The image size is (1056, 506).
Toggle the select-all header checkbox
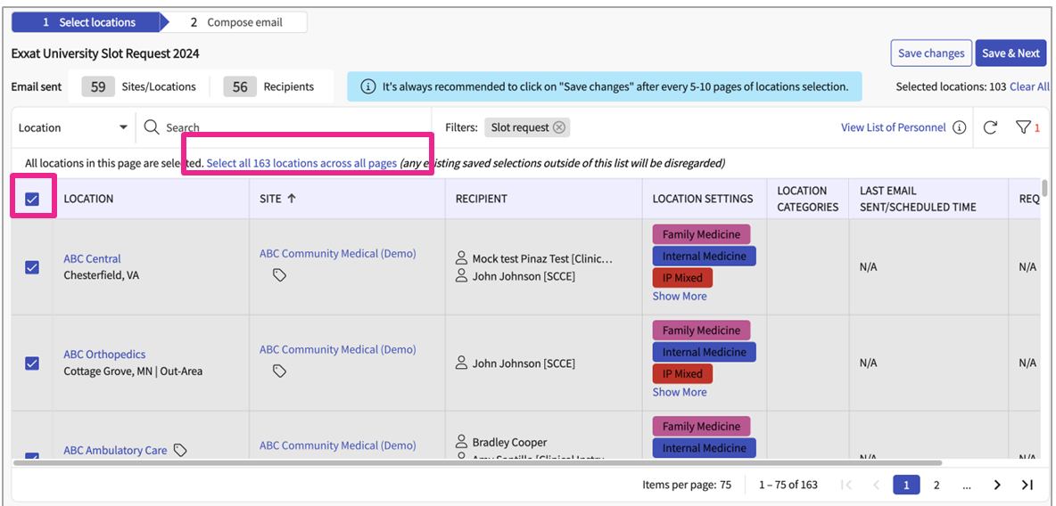click(32, 199)
